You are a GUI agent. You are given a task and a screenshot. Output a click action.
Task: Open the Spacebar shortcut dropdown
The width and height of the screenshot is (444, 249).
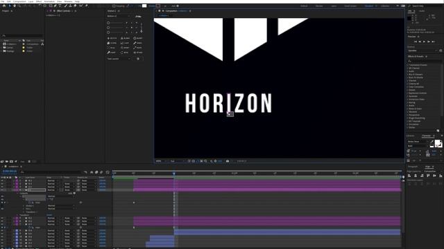pyautogui.click(x=422, y=50)
